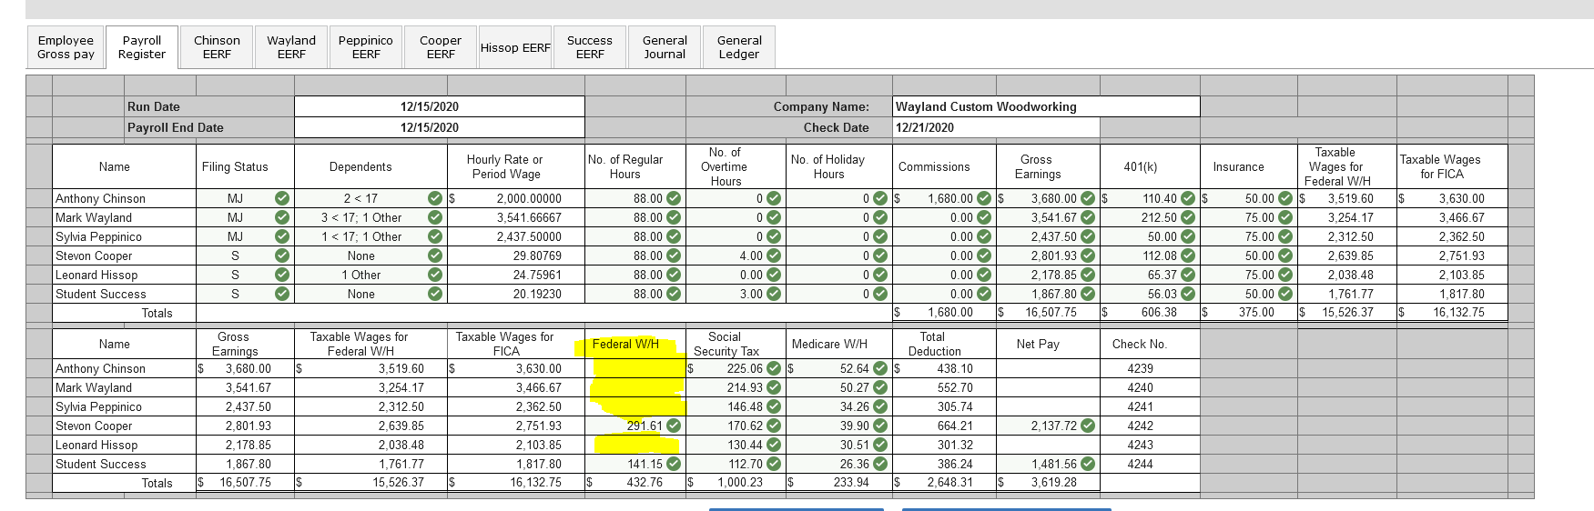Open the Wayland EERF tab
Screen dimensions: 1594x511
pos(291,47)
